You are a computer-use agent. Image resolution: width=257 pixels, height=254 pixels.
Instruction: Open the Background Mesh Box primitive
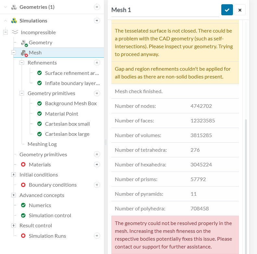click(x=71, y=103)
